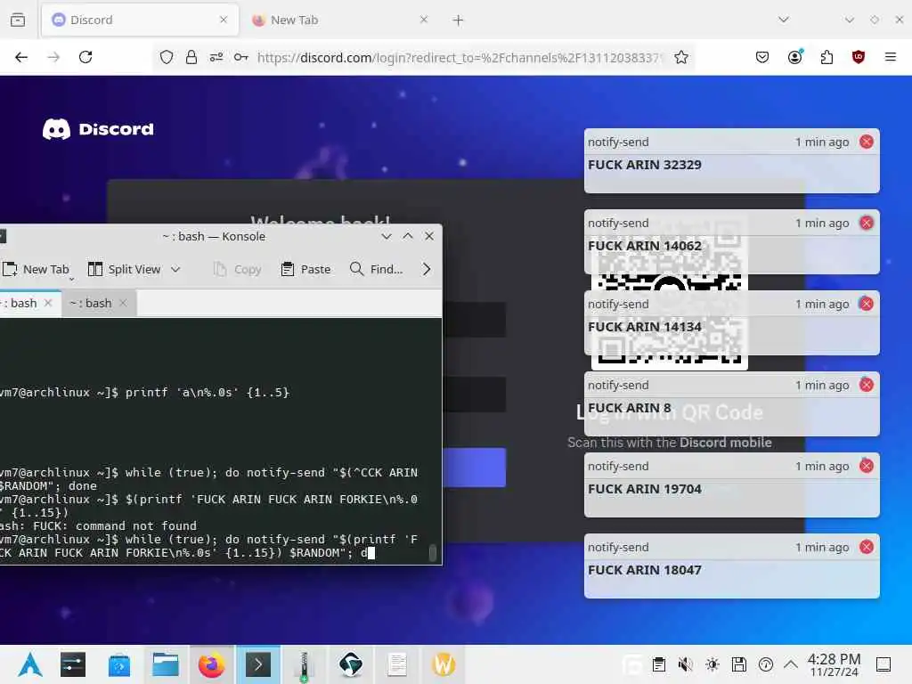
Task: Select the first bash tab in Konsole
Action: click(x=28, y=303)
